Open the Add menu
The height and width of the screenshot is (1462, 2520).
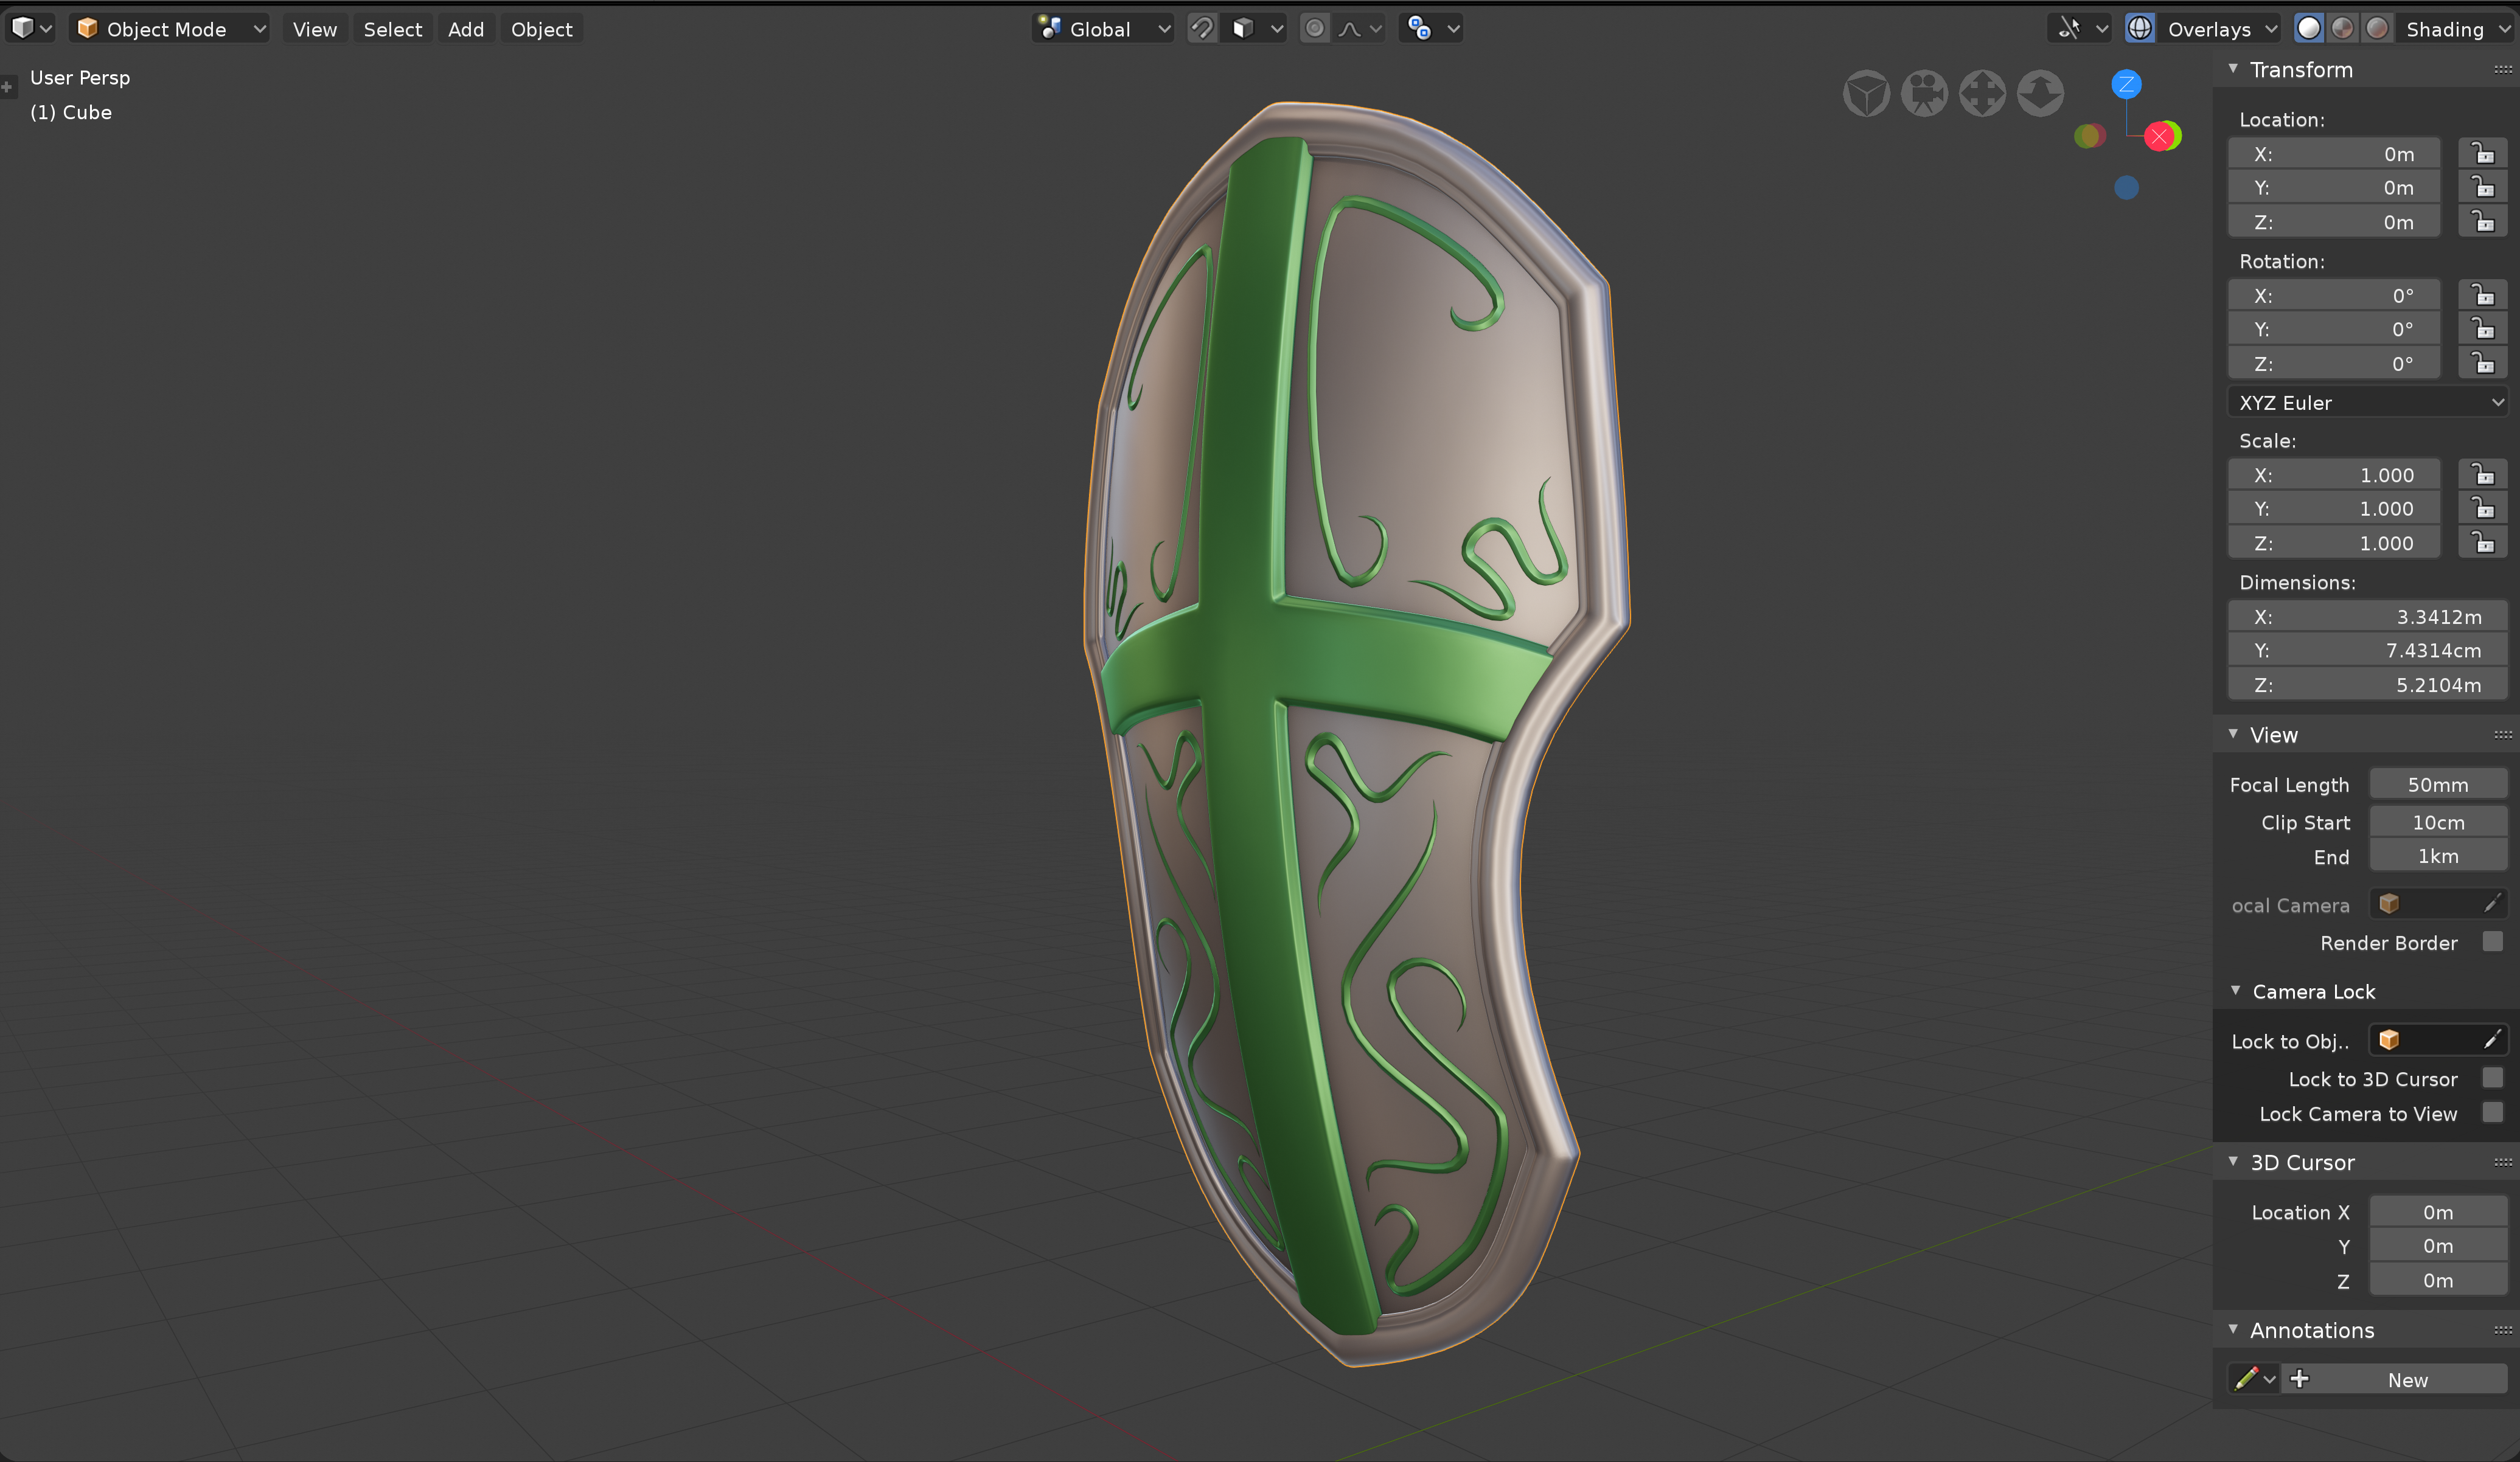[466, 29]
